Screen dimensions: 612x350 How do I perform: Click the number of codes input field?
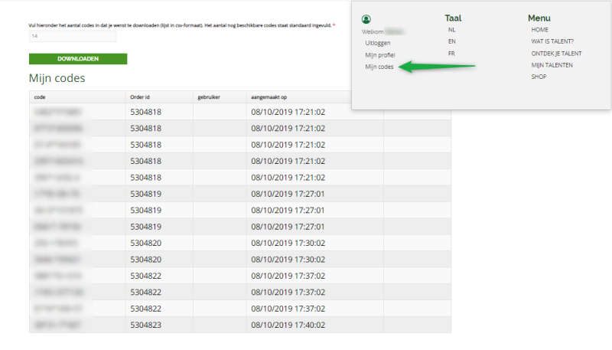click(x=73, y=36)
